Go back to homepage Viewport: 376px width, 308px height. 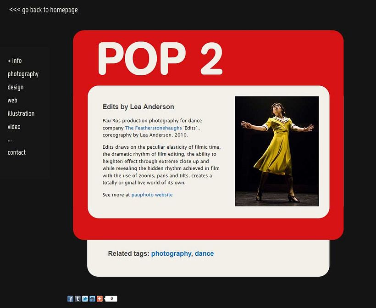[44, 10]
